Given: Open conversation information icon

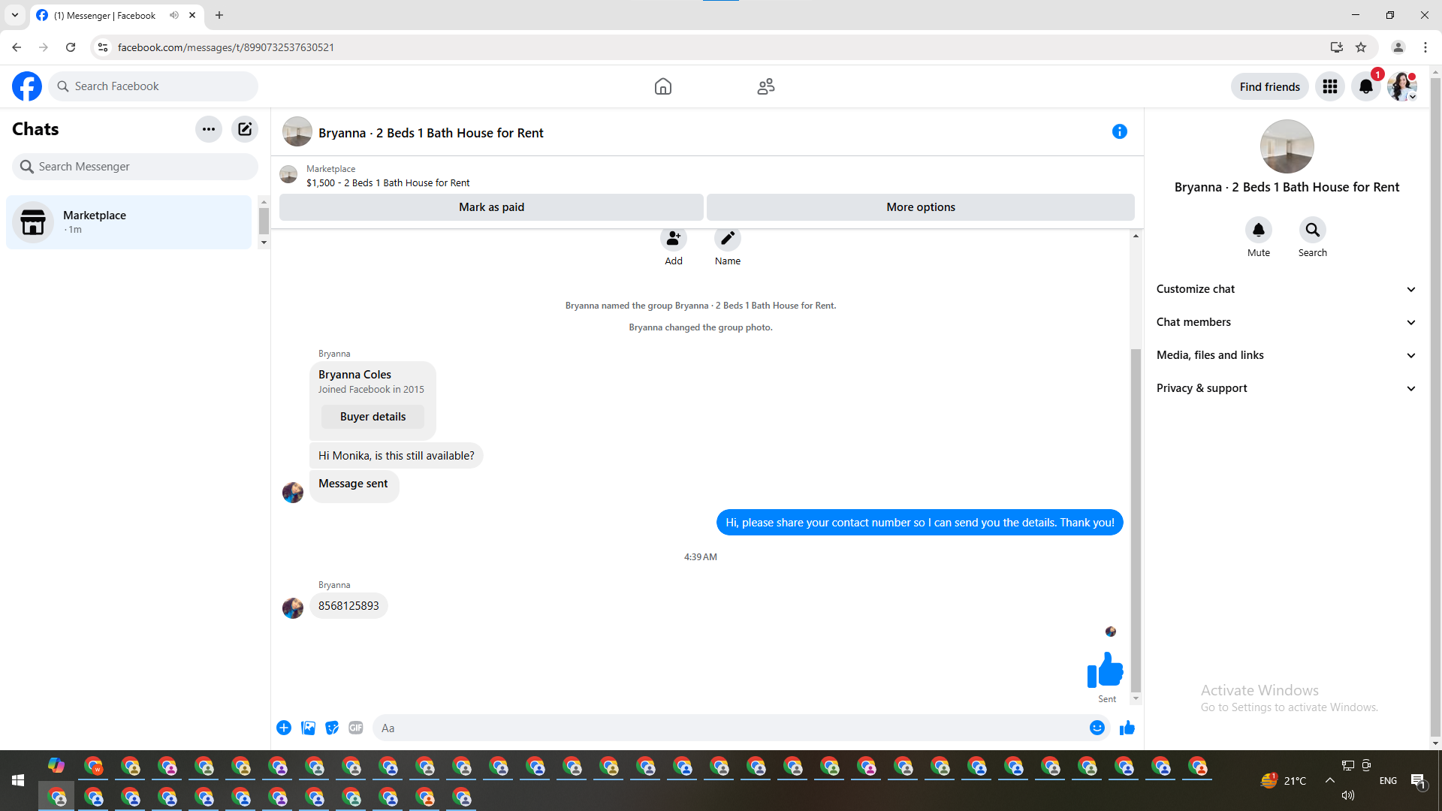Looking at the screenshot, I should coord(1119,132).
